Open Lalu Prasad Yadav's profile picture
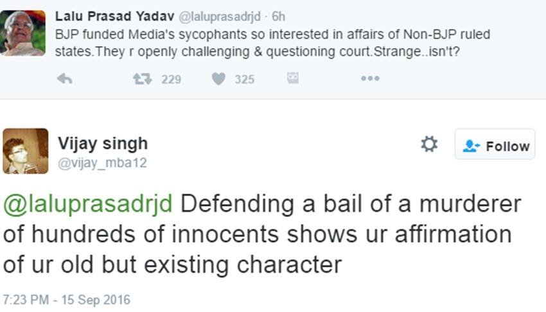The image size is (546, 312). [23, 33]
